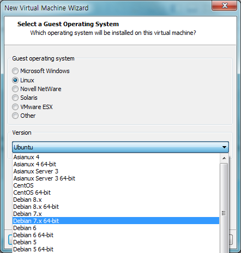
Task: Pick CentOS 64-bit from the list
Action: [x=116, y=192]
